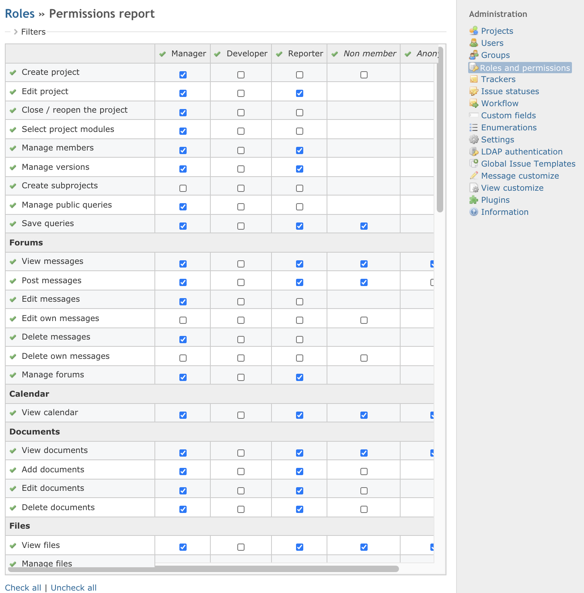
Task: Open Global Issue Templates page
Action: pos(528,164)
